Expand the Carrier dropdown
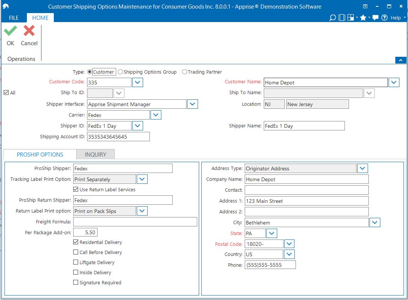 [x=156, y=115]
